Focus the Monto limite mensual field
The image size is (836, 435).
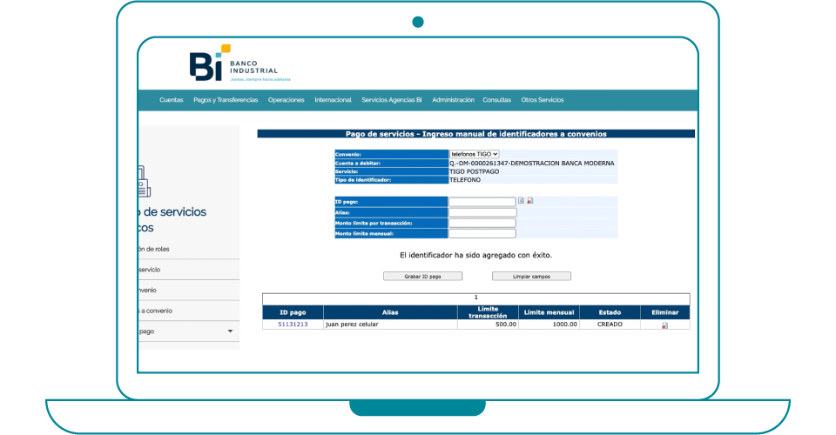(482, 233)
